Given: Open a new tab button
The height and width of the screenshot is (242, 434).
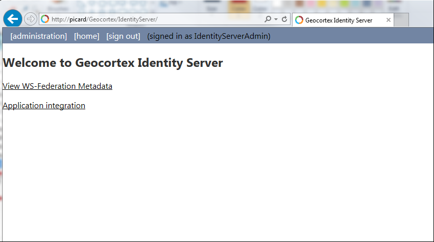Looking at the screenshot, I should 401,20.
